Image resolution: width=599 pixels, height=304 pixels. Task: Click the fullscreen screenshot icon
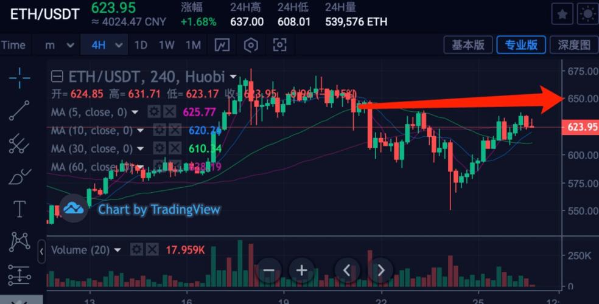(279, 45)
